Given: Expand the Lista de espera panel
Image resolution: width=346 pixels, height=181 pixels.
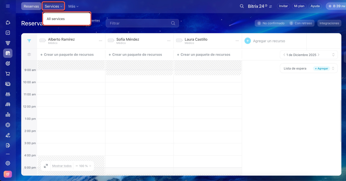Looking at the screenshot, I should tap(333, 69).
